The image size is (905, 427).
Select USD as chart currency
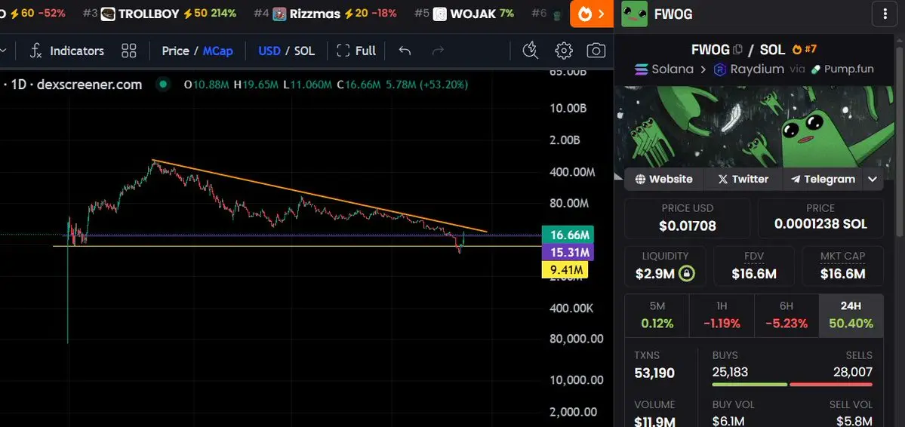click(x=269, y=51)
